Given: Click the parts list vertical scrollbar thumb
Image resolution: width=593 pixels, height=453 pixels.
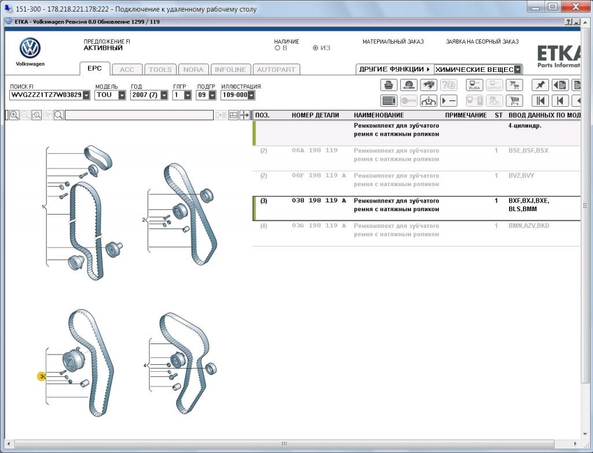Looking at the screenshot, I should [585, 206].
